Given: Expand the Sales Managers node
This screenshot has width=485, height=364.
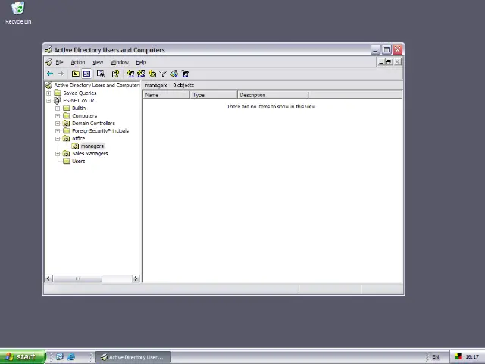Looking at the screenshot, I should tap(58, 153).
